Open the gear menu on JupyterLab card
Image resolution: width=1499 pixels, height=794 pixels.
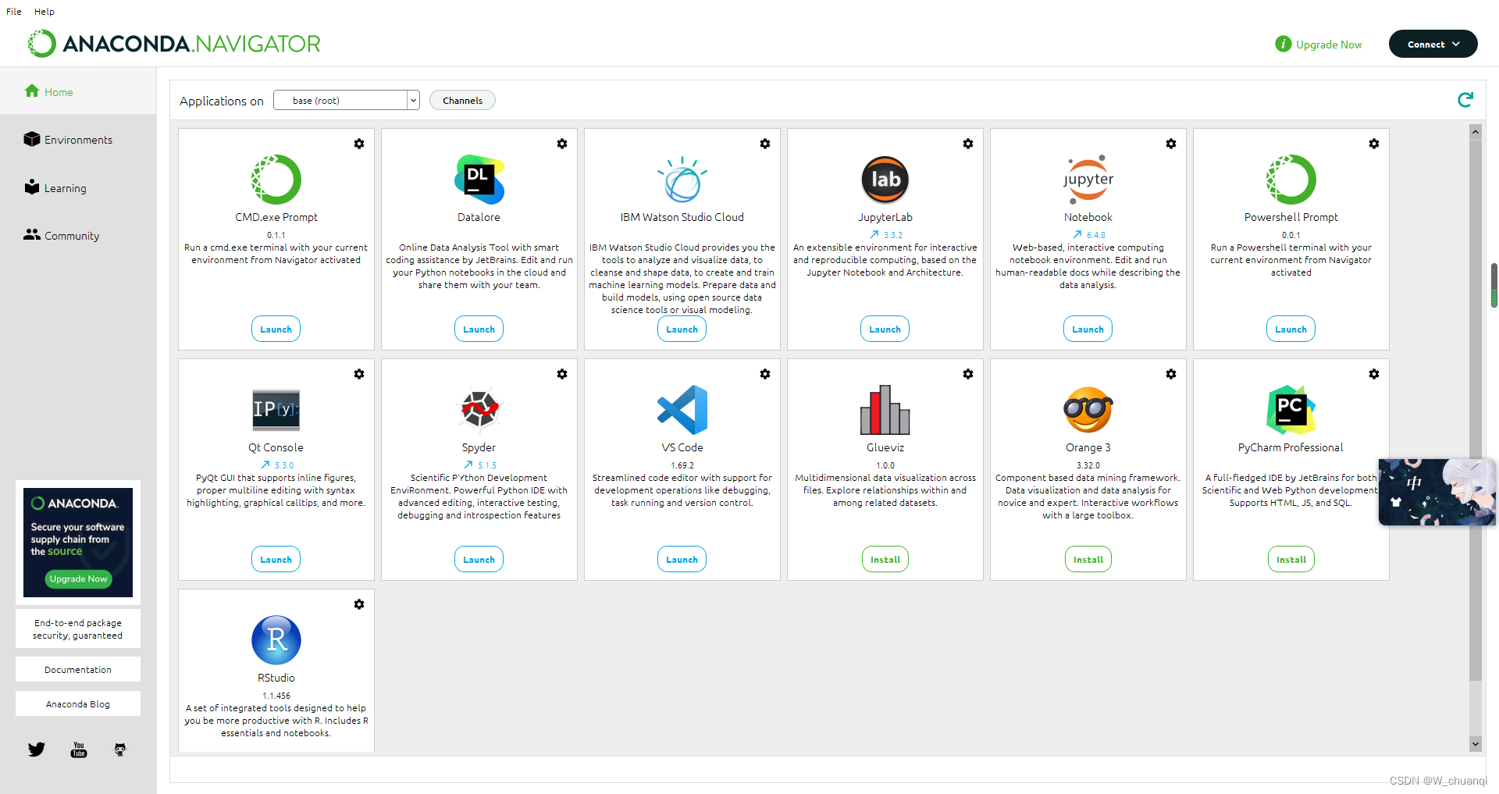968,144
